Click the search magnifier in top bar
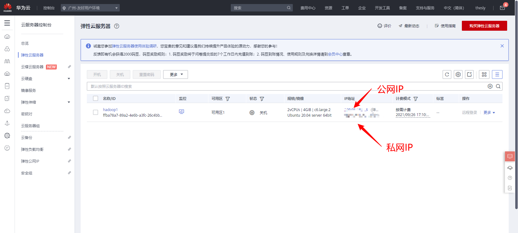The height and width of the screenshot is (233, 518). [289, 8]
